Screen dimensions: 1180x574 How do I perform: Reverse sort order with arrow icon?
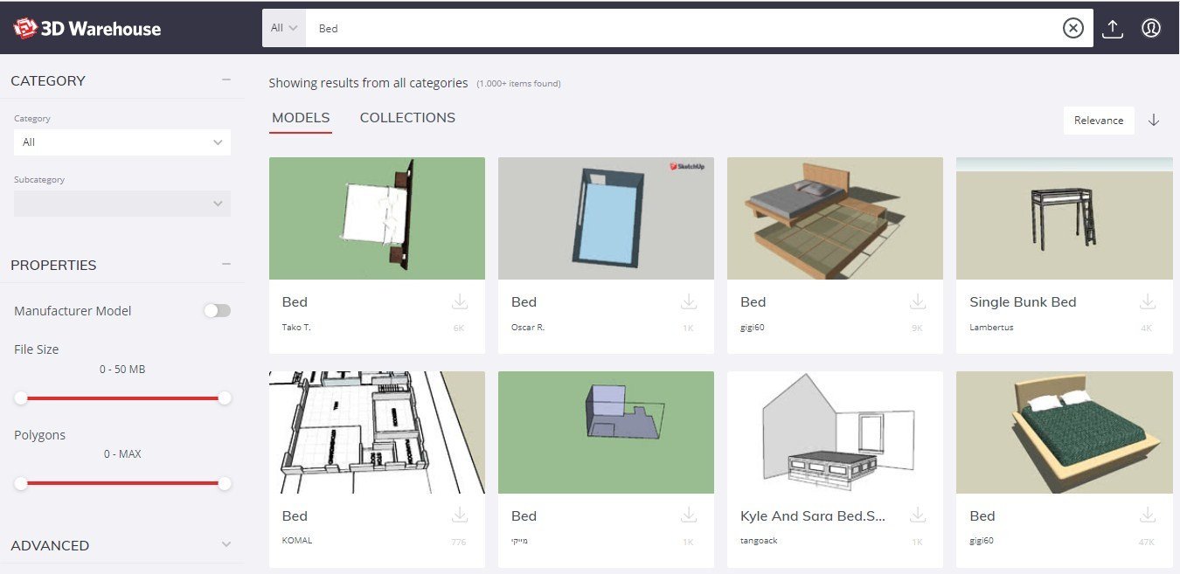1154,121
